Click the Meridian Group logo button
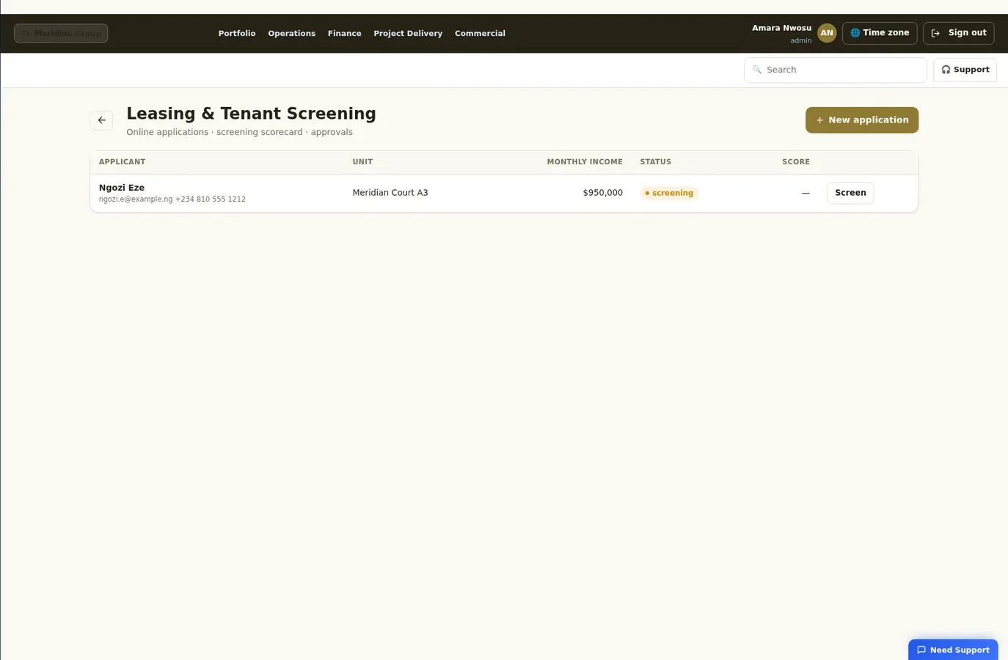 [x=61, y=33]
